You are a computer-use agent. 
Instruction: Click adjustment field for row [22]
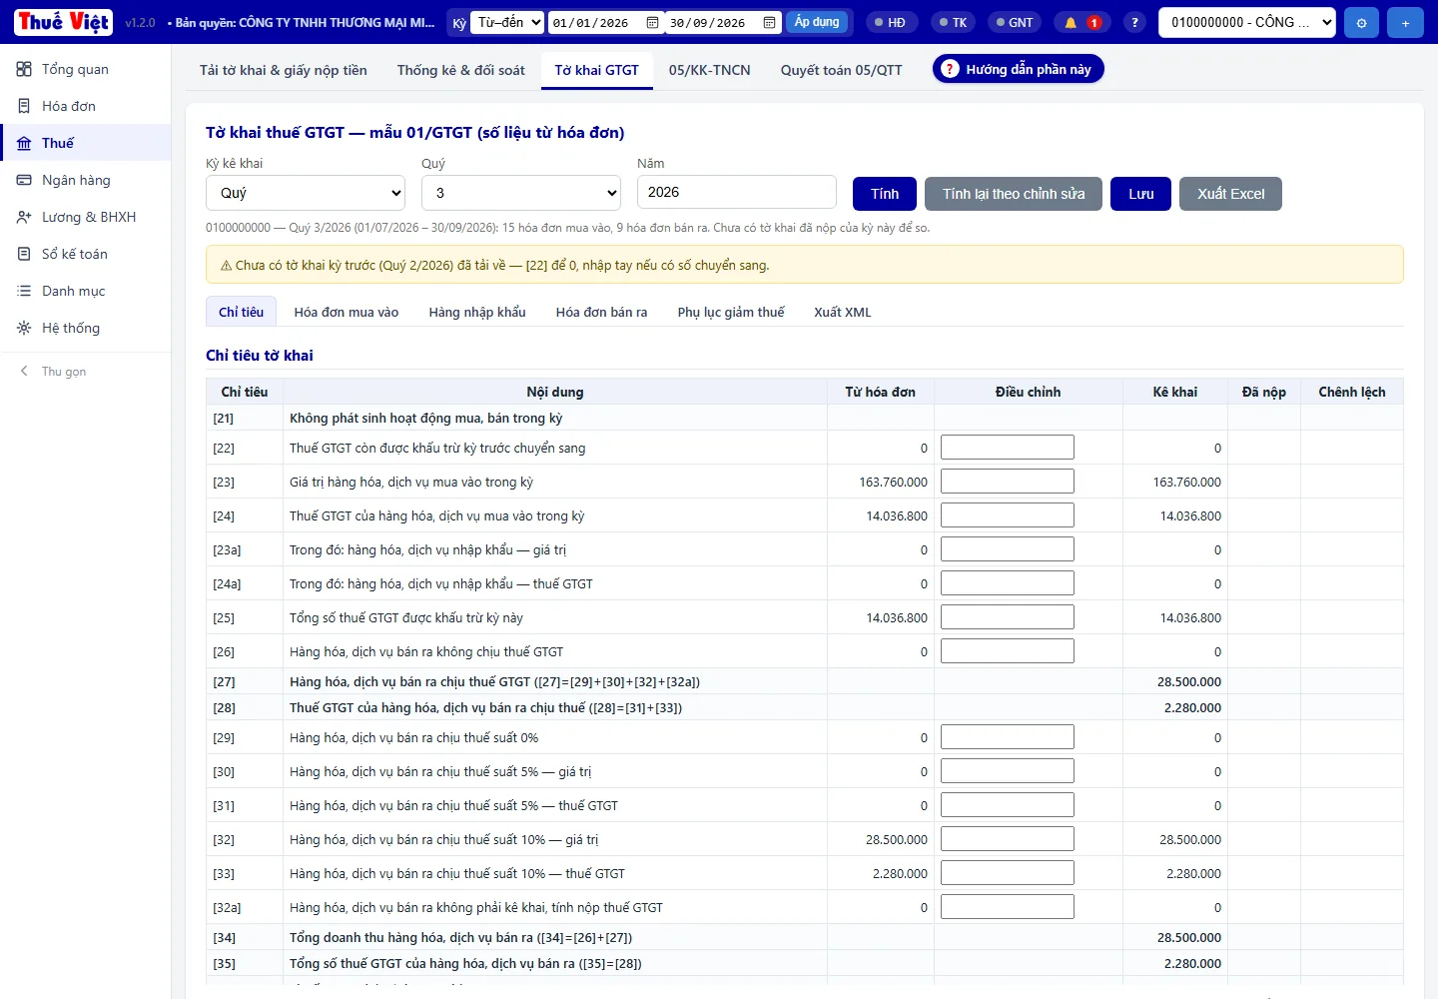1008,447
